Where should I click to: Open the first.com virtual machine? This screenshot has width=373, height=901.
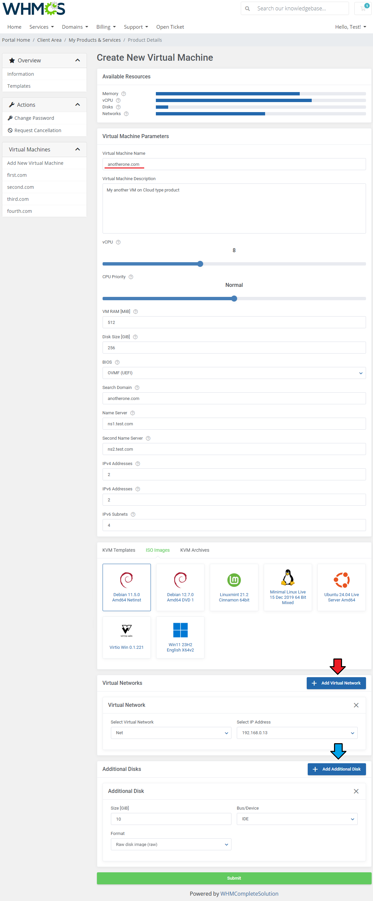pyautogui.click(x=44, y=175)
